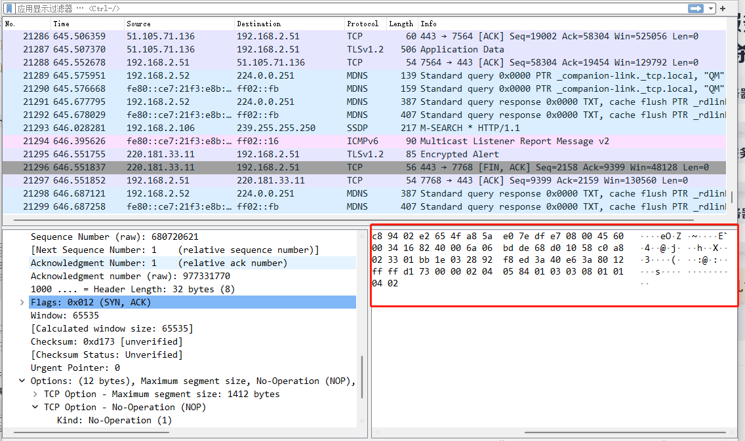Focus the display filter input field
This screenshot has height=441, width=745.
pyautogui.click(x=351, y=9)
